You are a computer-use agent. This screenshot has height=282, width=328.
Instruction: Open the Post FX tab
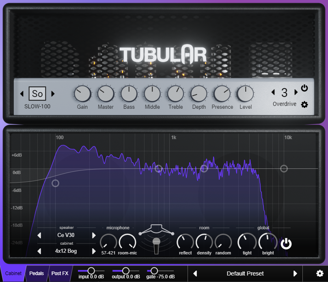(60, 273)
